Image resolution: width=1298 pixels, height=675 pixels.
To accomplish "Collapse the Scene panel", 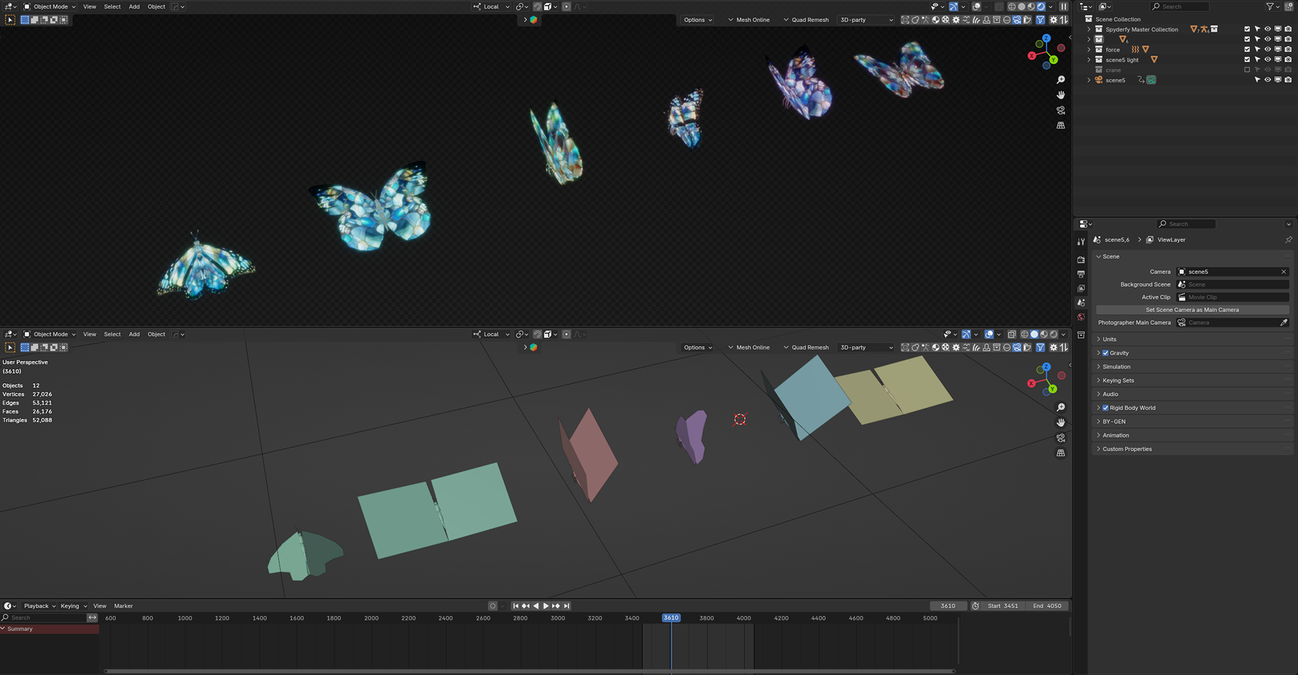I will (x=1193, y=257).
